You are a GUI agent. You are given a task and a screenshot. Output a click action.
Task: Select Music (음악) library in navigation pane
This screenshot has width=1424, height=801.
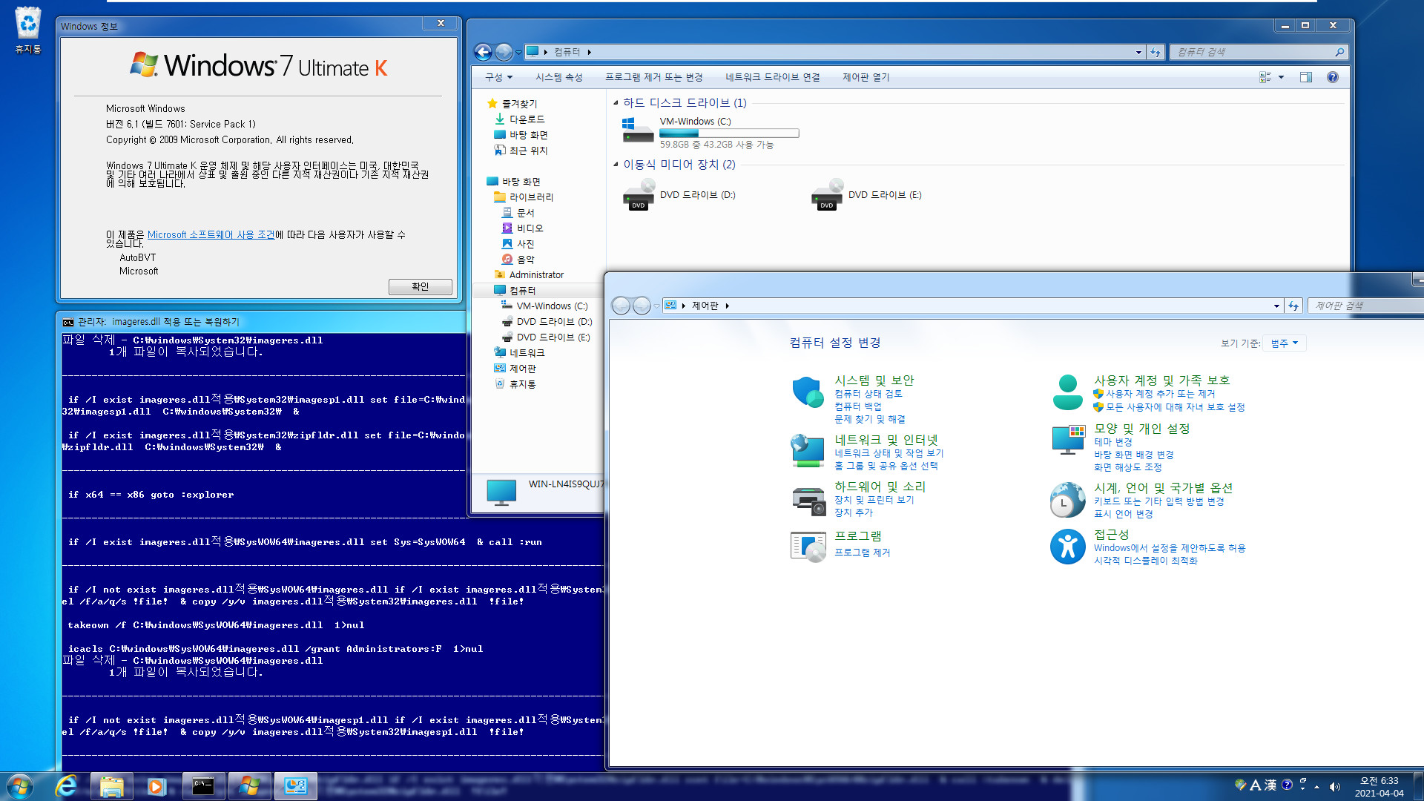(x=525, y=260)
